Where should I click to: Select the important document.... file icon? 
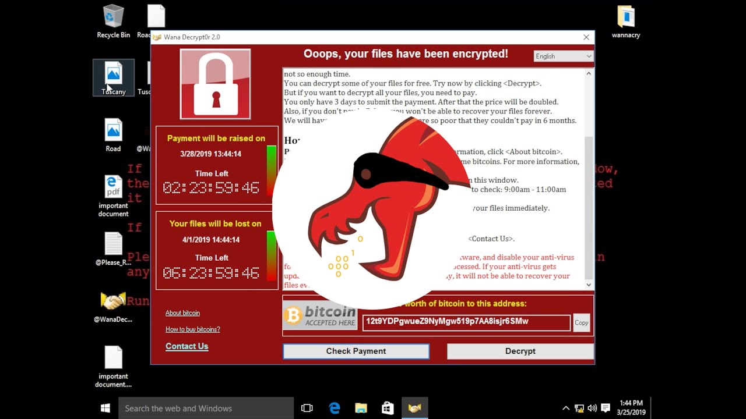coord(113,367)
